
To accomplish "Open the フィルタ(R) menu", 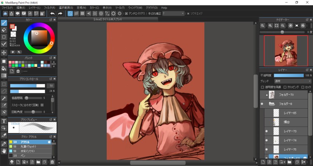I will coord(50,8).
